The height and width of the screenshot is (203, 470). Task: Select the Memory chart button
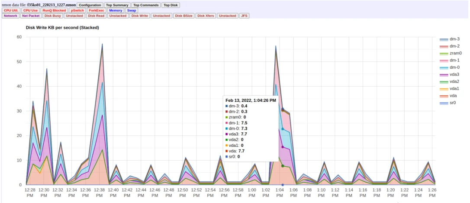coord(116,10)
